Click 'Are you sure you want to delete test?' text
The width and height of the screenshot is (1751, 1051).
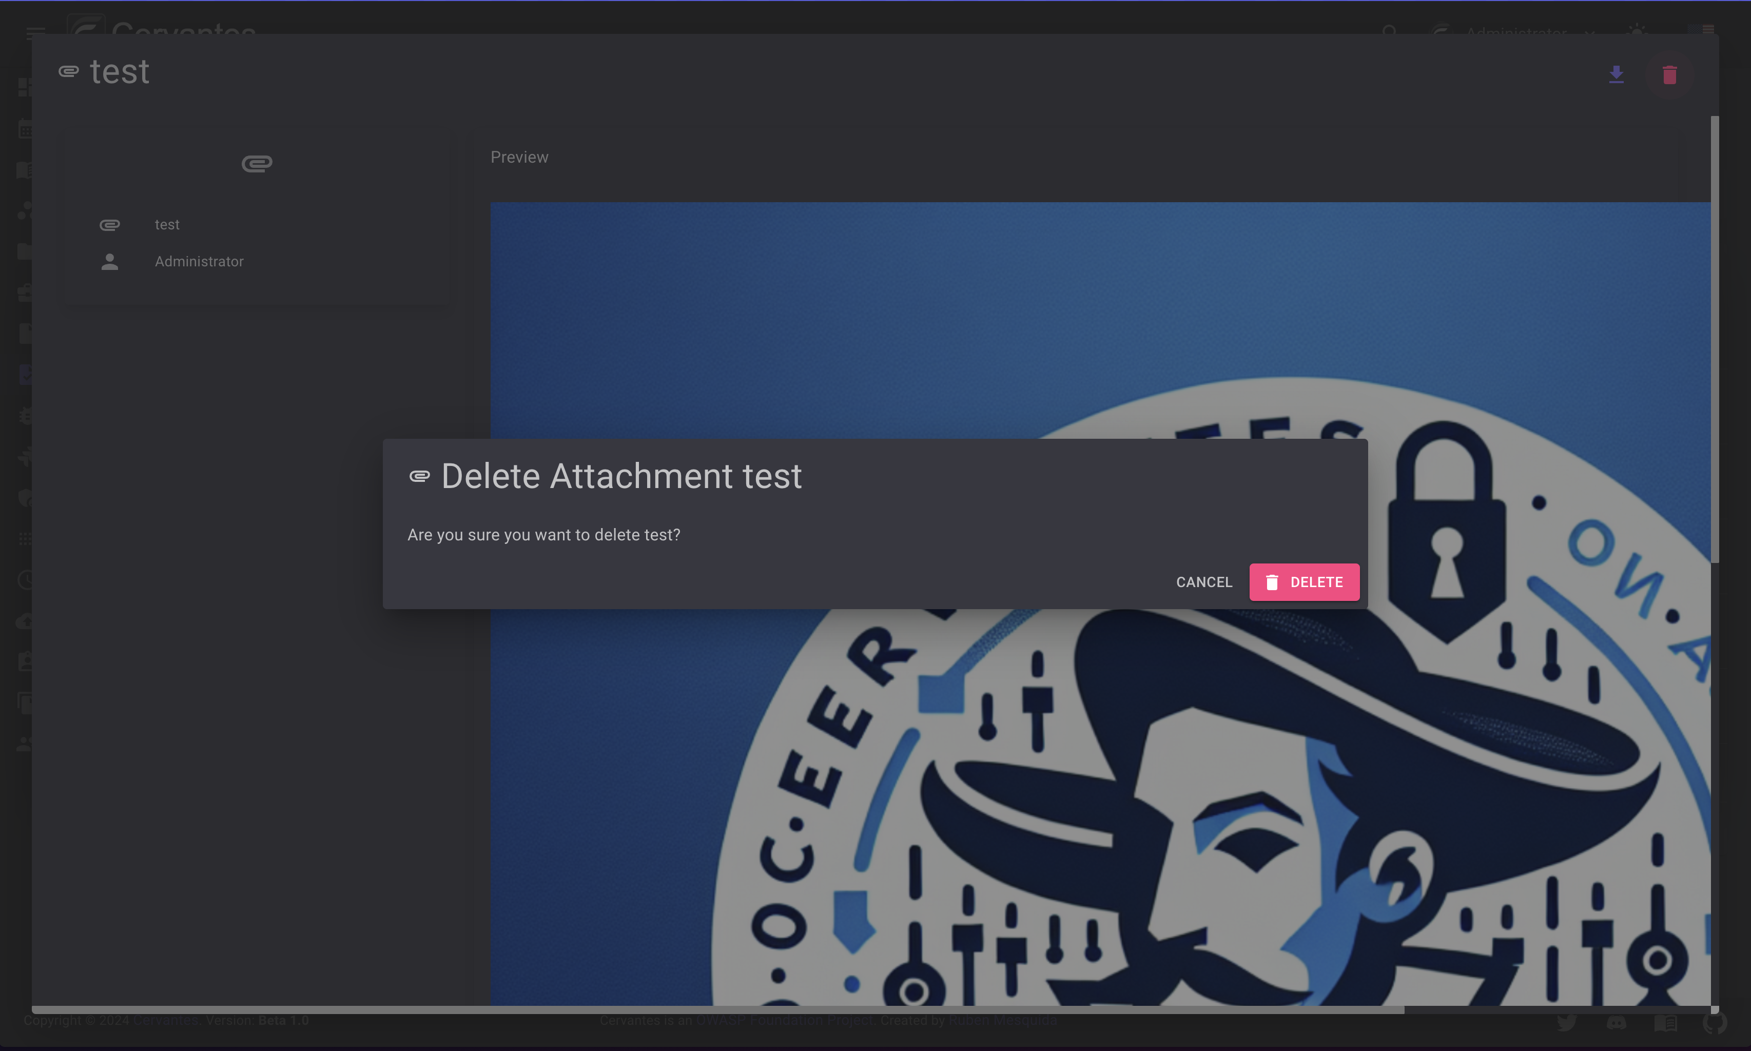[544, 535]
